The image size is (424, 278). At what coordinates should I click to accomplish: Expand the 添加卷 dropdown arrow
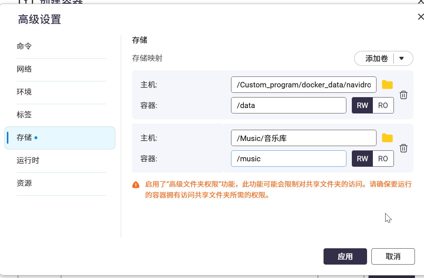click(402, 58)
